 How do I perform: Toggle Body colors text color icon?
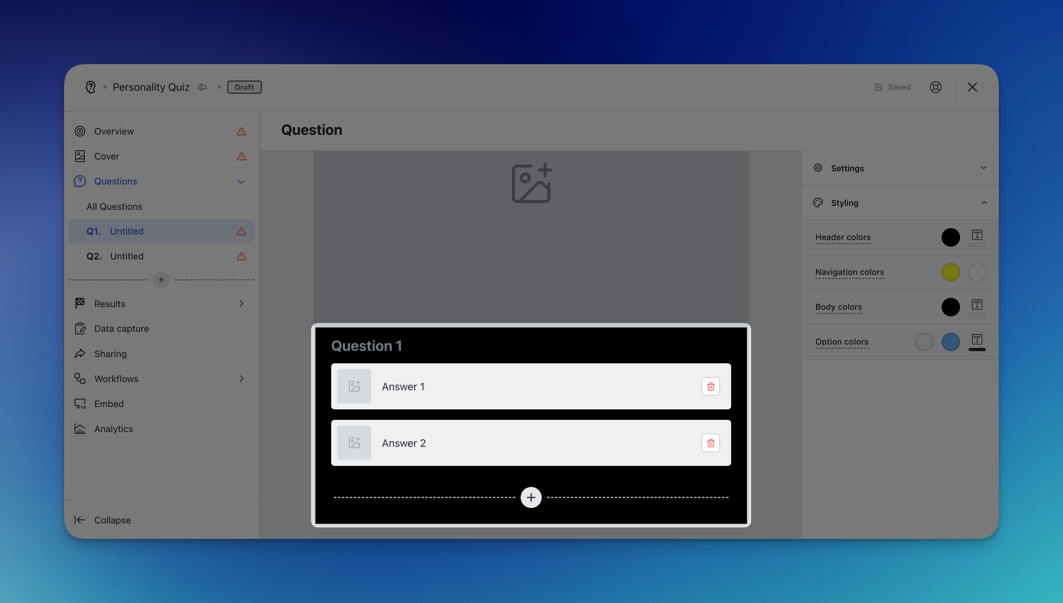coord(977,306)
